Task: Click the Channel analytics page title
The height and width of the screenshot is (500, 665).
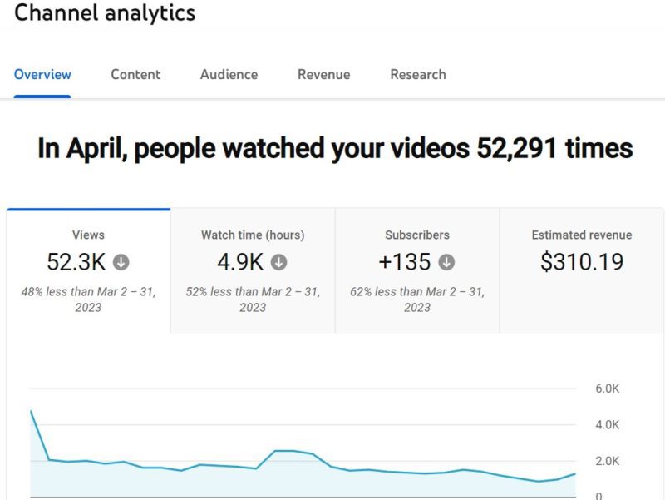Action: (105, 12)
